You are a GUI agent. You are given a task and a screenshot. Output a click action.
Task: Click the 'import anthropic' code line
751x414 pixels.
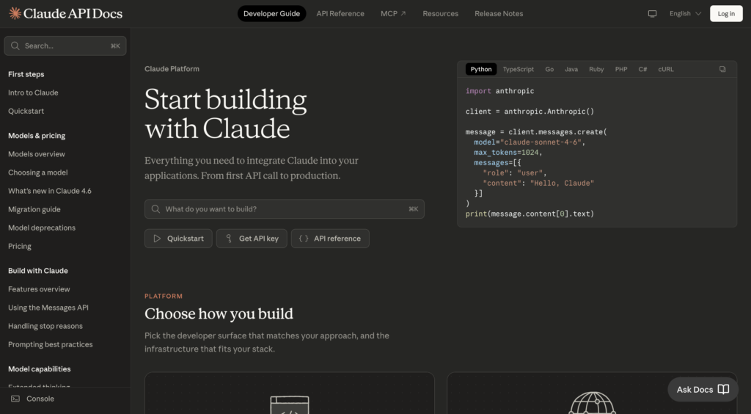tap(499, 91)
